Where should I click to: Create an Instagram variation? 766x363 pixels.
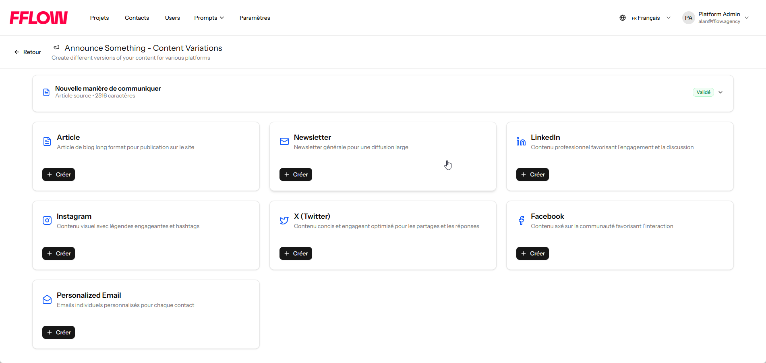coord(59,253)
